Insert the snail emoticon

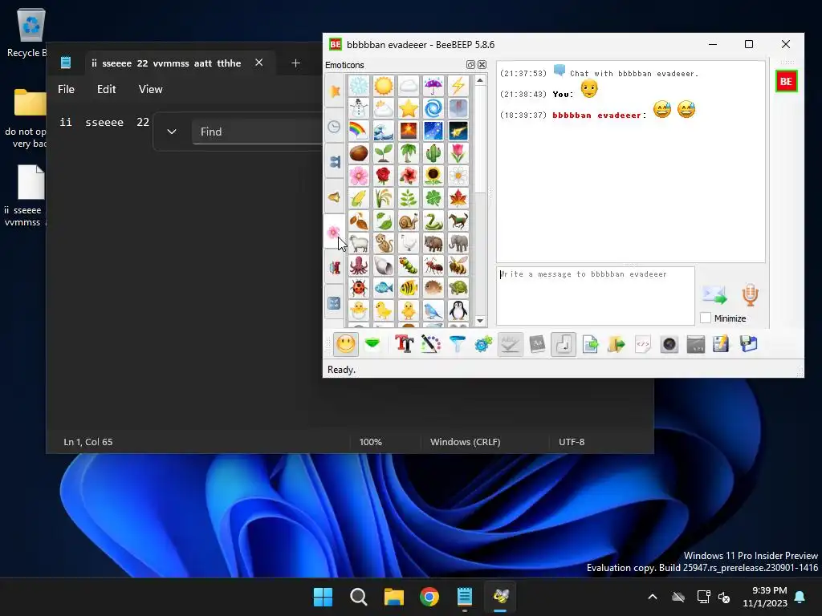(409, 221)
